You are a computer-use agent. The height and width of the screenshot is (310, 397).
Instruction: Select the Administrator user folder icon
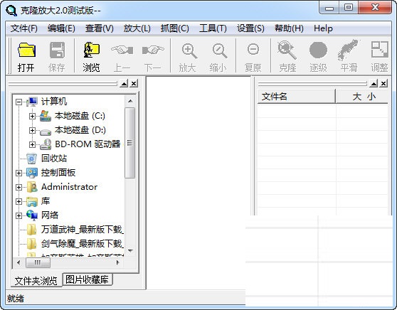click(32, 187)
